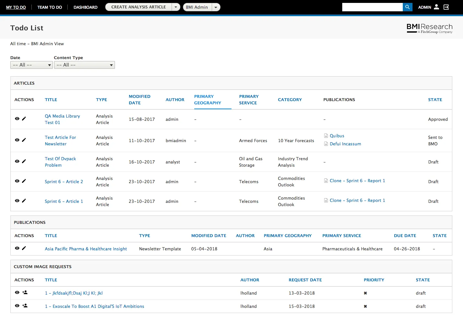The width and height of the screenshot is (463, 324).
Task: Switch to Team To Do tab
Action: (x=50, y=7)
